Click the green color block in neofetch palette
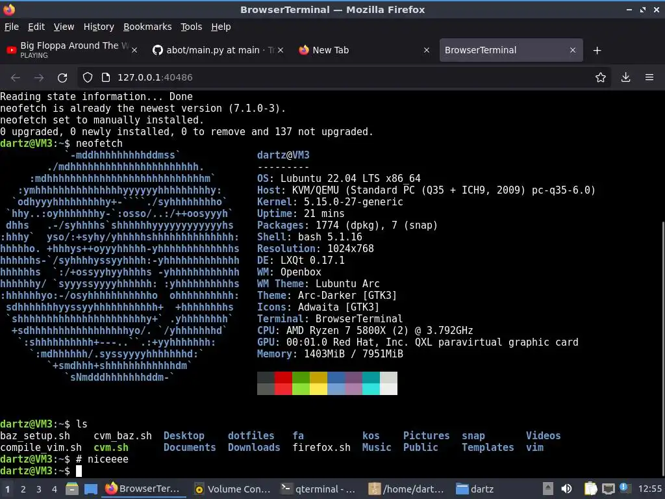665x499 pixels. coord(301,383)
